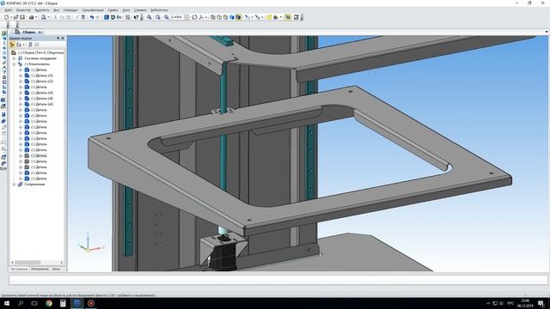Activate the context help cursor icon

coord(136,17)
